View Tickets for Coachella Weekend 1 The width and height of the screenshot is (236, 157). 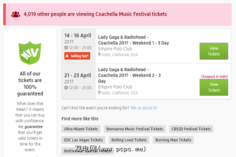213,51
